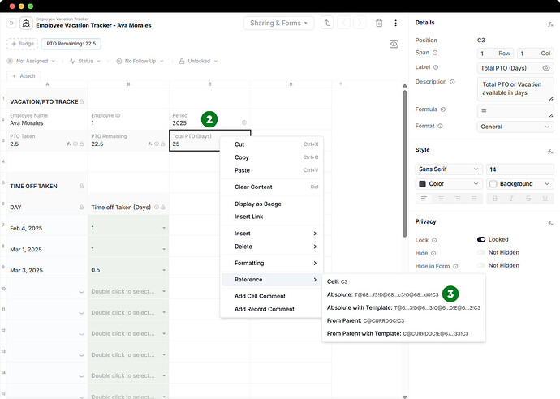Open the three-dot more options menu
The width and height of the screenshot is (560, 399).
[396, 24]
